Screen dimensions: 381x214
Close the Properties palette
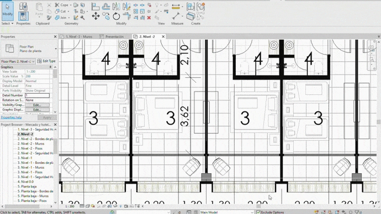coord(55,36)
